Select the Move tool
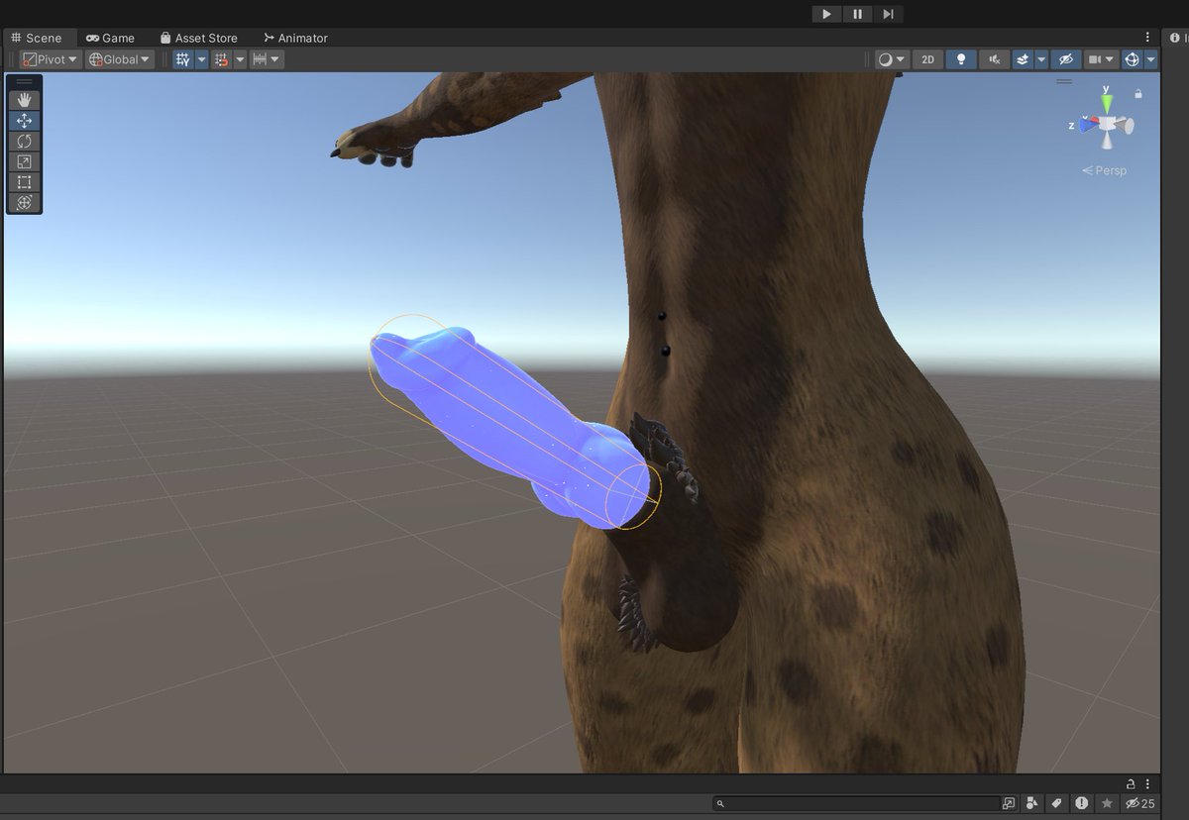This screenshot has height=820, width=1189. [24, 120]
